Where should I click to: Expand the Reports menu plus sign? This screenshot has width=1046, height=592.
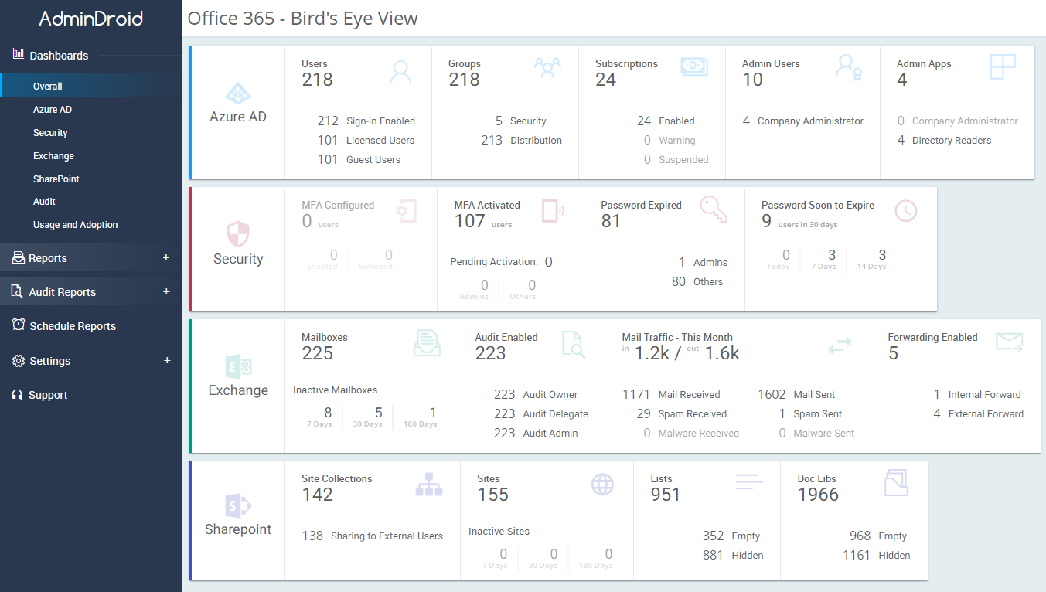(x=166, y=258)
